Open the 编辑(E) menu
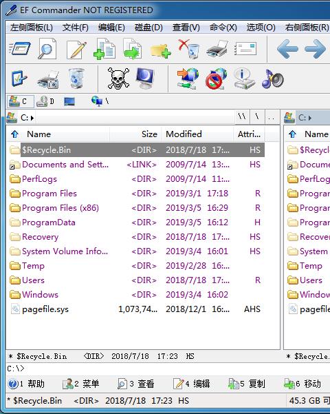The image size is (330, 414). click(x=111, y=28)
